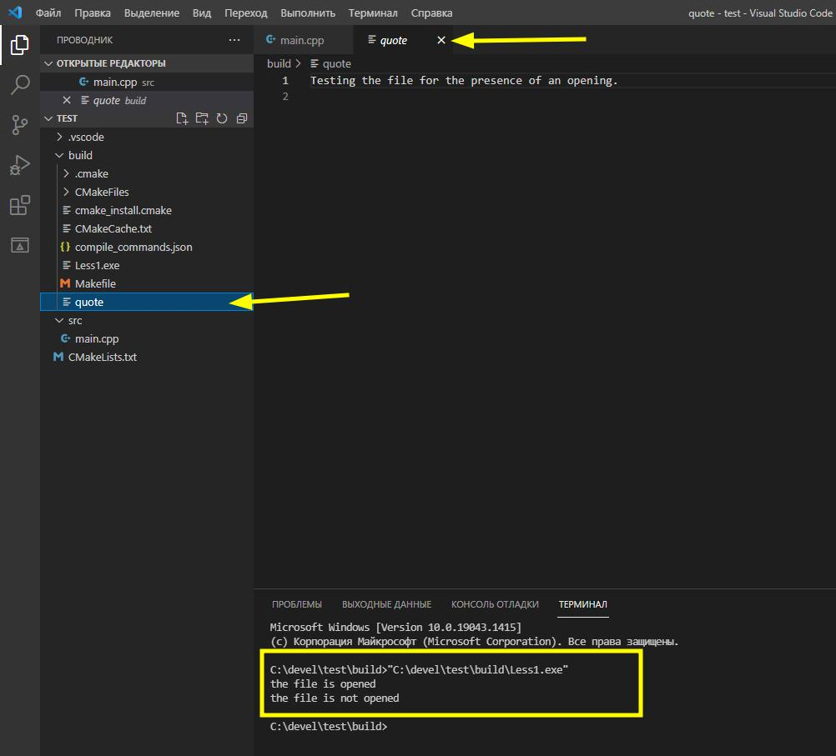The height and width of the screenshot is (756, 836).
Task: Open the Source Control view icon
Action: click(x=19, y=125)
